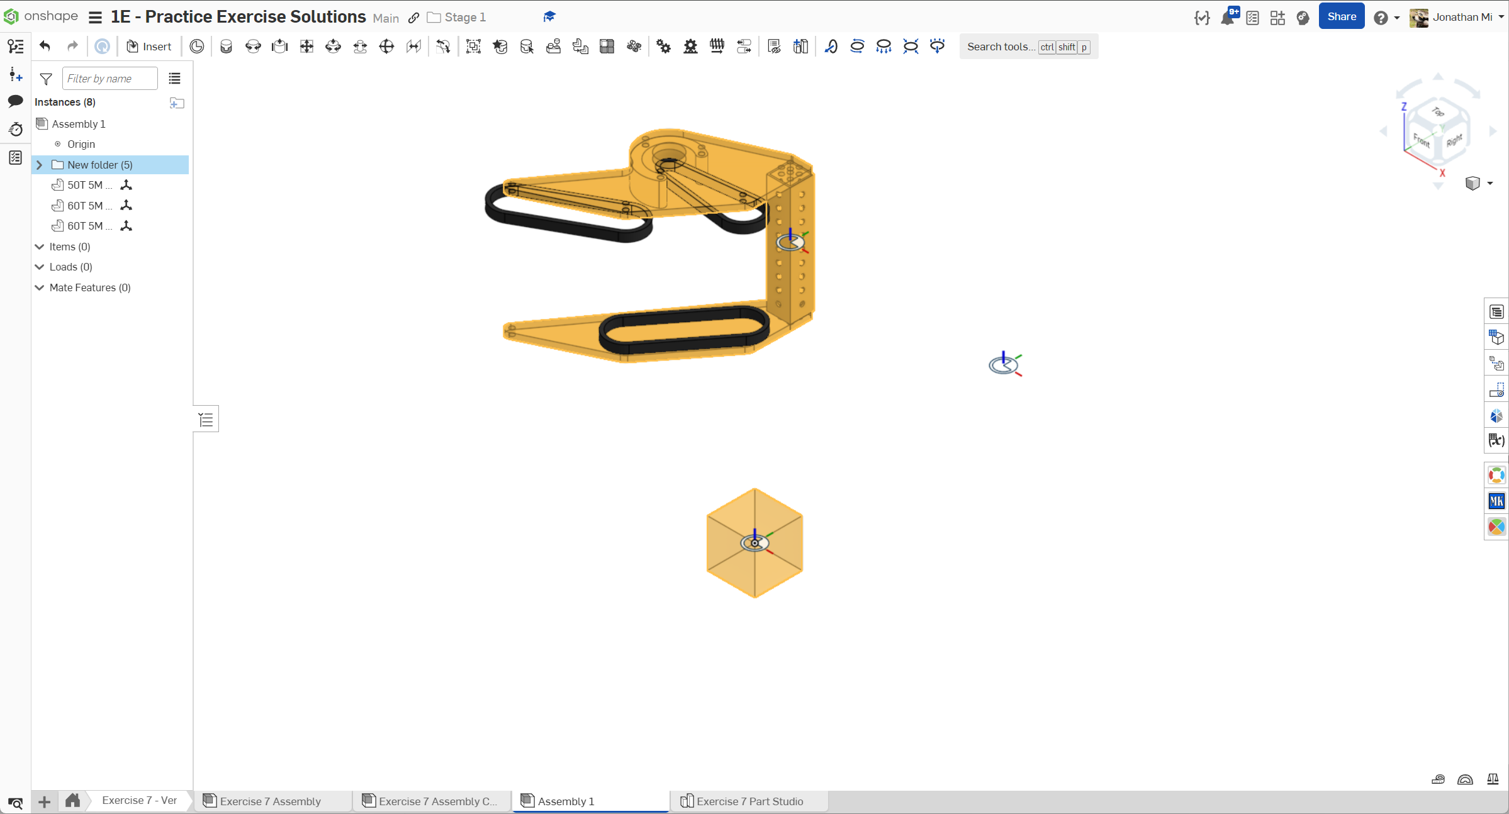1509x814 pixels.
Task: Open the view display style dropdown
Action: [x=1489, y=184]
